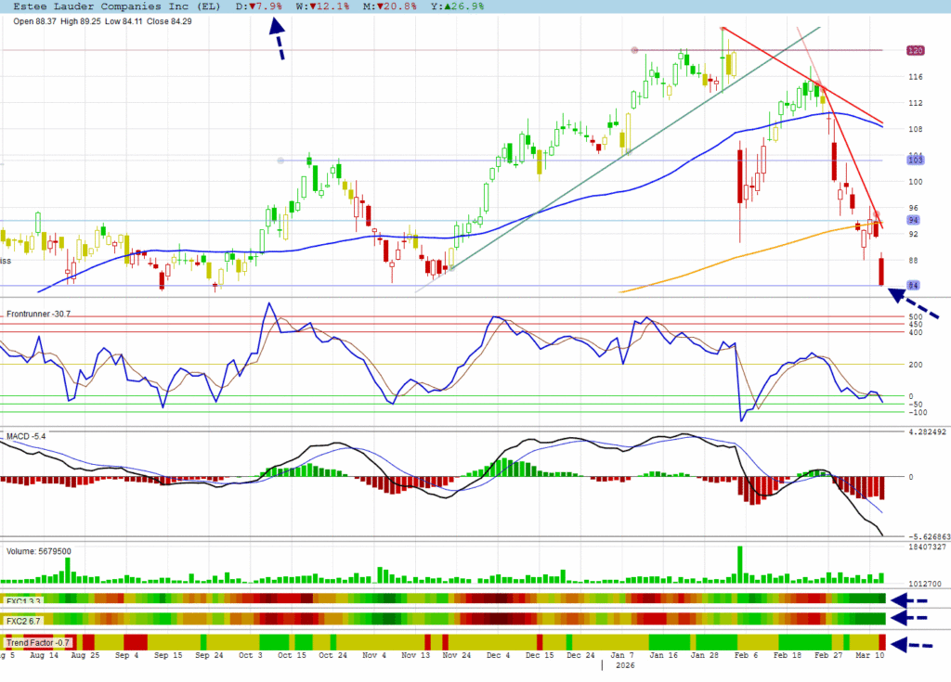Click the blue 103 price level tag
The width and height of the screenshot is (951, 682).
914,161
